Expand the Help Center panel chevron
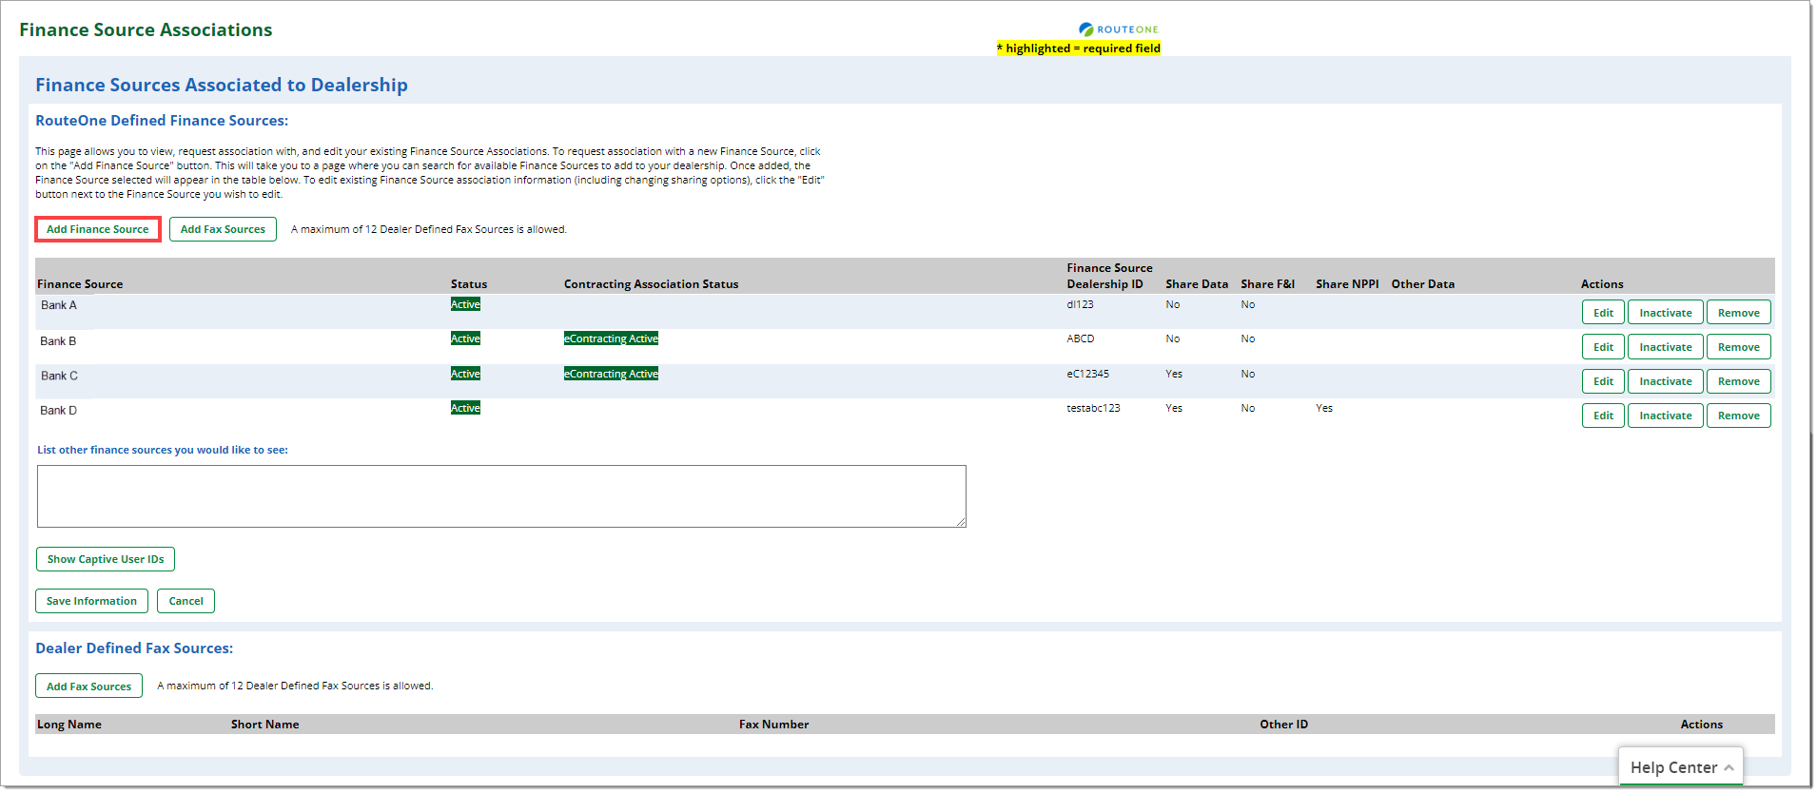 (1729, 767)
